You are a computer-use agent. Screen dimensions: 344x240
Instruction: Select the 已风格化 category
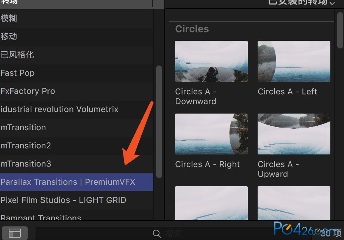coord(77,55)
